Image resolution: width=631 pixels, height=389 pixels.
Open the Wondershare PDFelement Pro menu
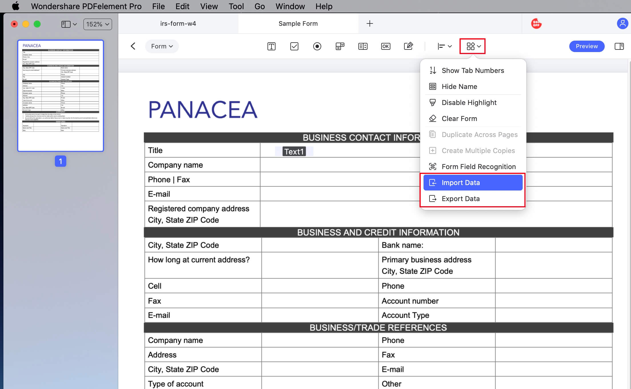coord(86,6)
